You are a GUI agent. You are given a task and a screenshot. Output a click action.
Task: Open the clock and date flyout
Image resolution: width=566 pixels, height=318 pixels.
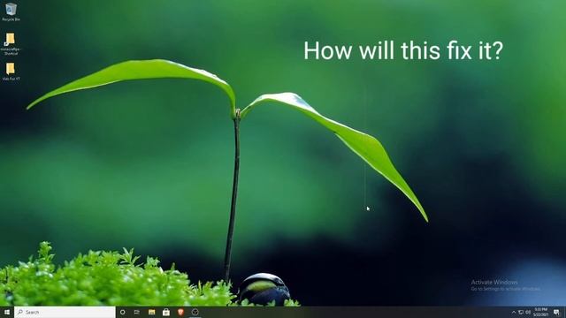tap(541, 312)
